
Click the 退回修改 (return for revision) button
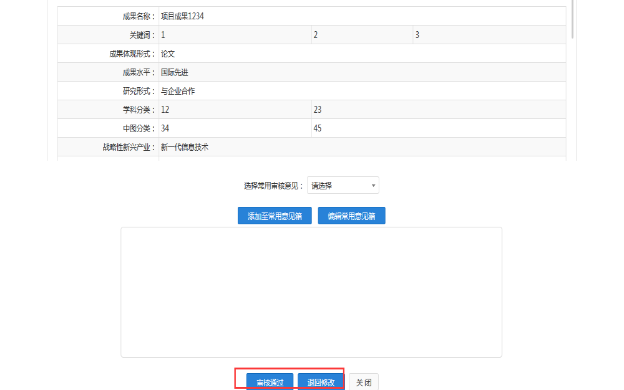point(321,381)
